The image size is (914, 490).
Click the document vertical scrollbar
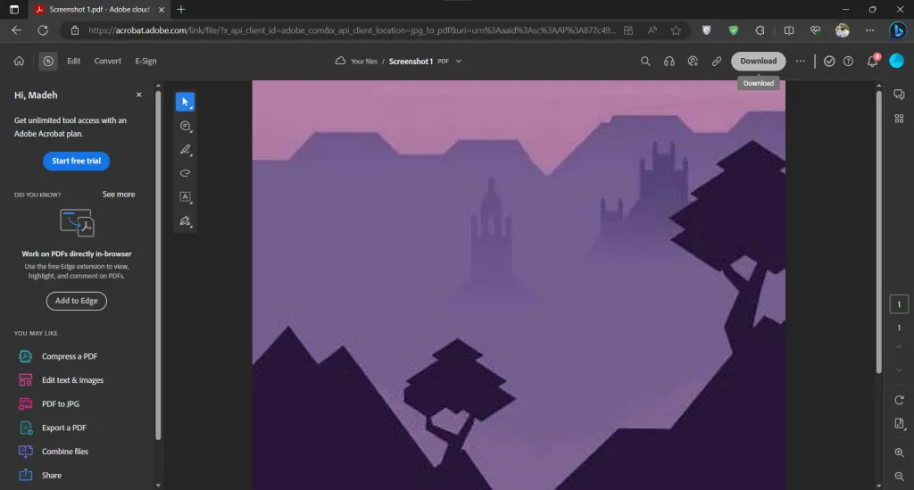pos(879,231)
